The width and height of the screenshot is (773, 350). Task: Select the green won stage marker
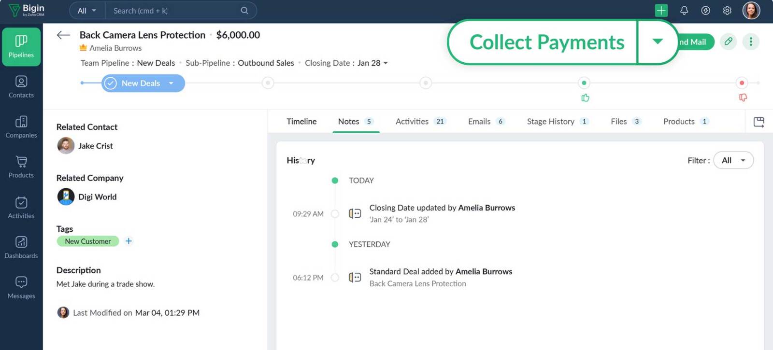pos(584,83)
